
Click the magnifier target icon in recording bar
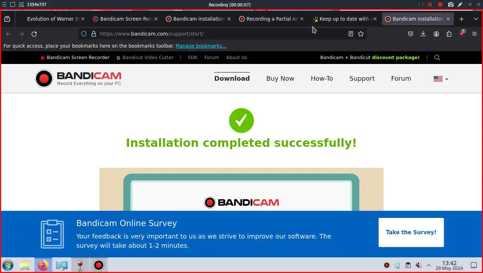21,5
